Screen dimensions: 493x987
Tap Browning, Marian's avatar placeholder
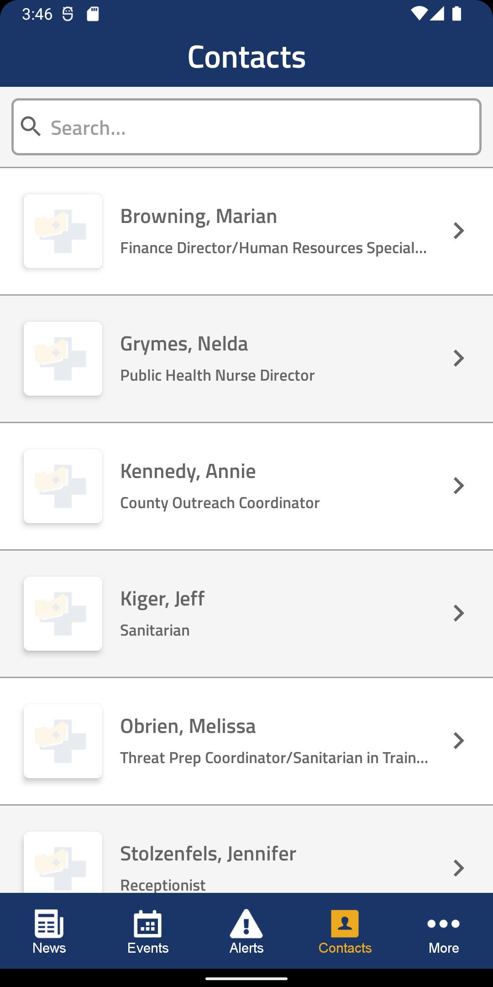pos(63,231)
